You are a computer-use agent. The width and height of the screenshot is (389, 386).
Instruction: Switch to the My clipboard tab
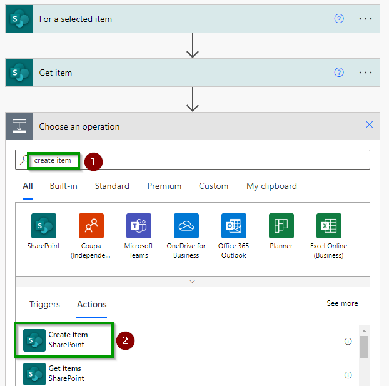point(271,186)
